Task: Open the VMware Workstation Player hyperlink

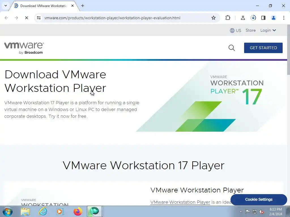Action: pos(180,202)
